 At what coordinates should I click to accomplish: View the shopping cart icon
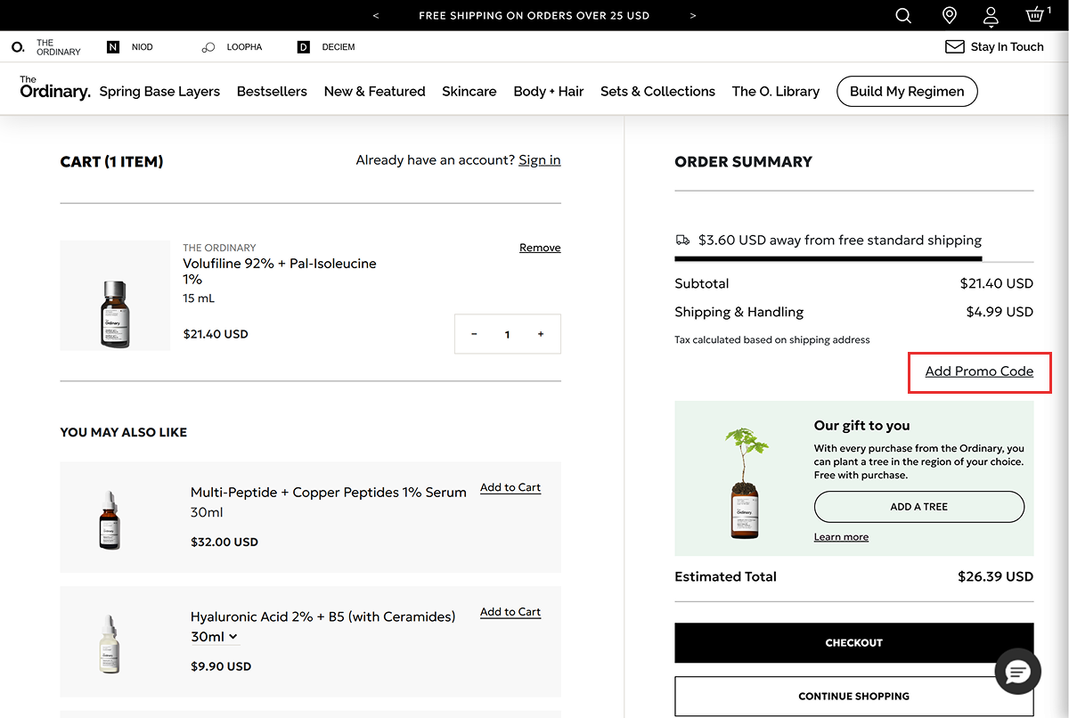coord(1032,15)
